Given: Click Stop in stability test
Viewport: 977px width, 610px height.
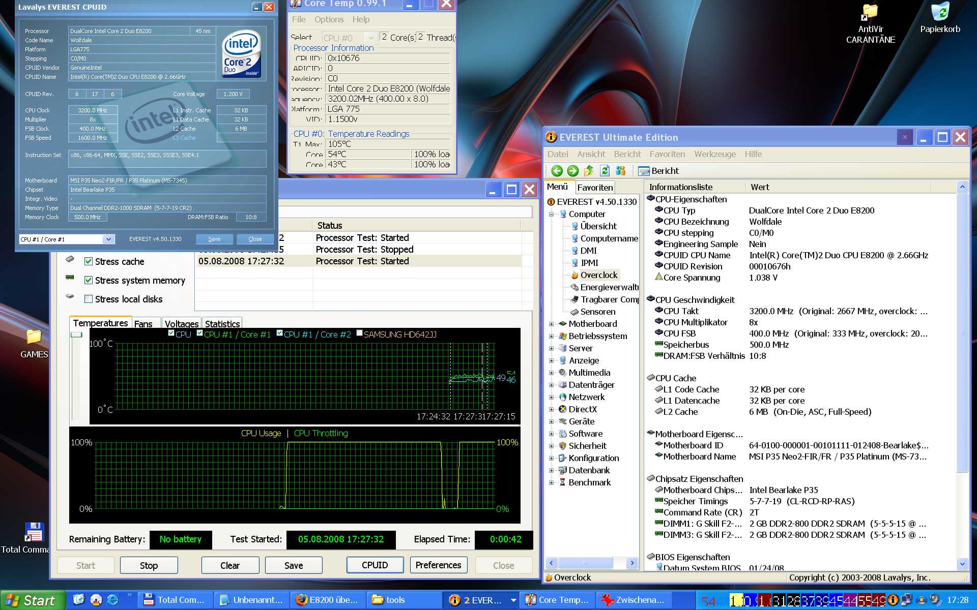Looking at the screenshot, I should (149, 565).
